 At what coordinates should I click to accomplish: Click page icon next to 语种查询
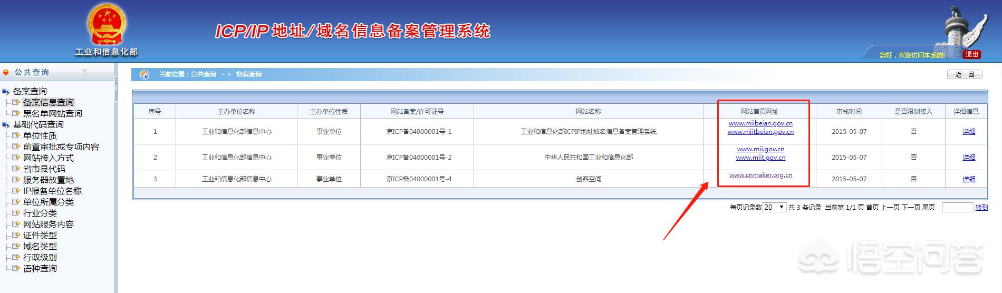pos(16,268)
